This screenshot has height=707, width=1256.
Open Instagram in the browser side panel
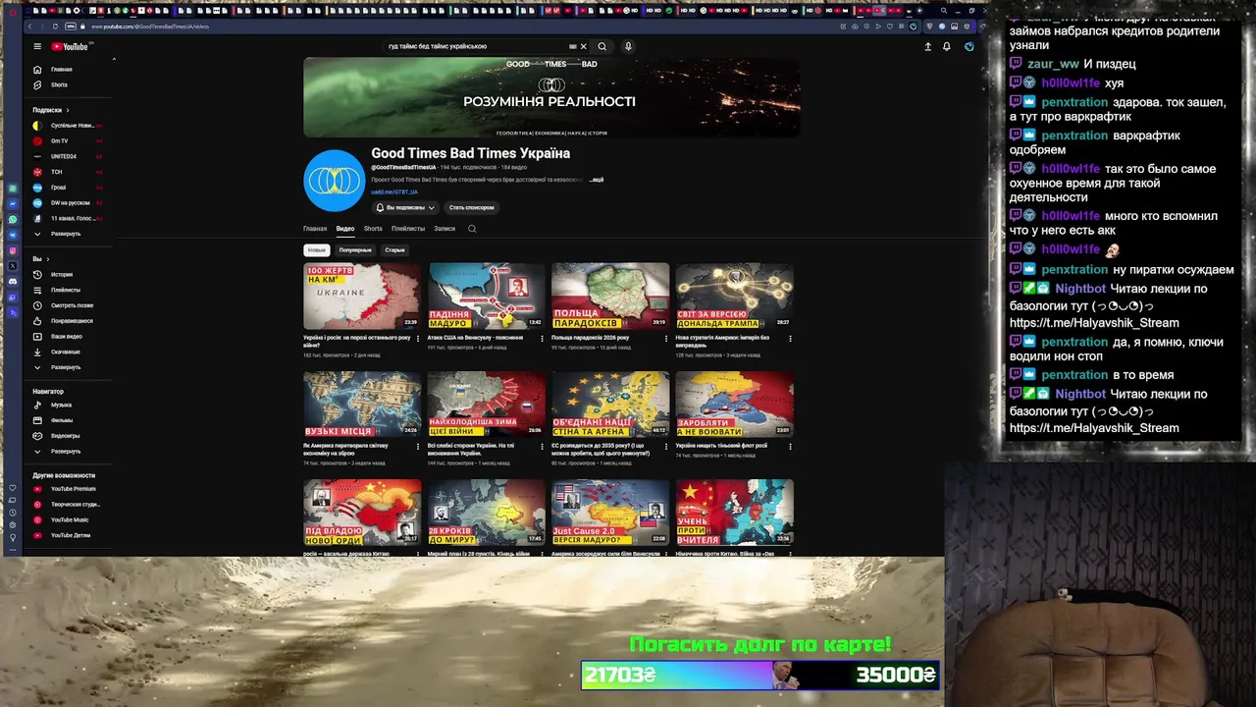[x=13, y=250]
